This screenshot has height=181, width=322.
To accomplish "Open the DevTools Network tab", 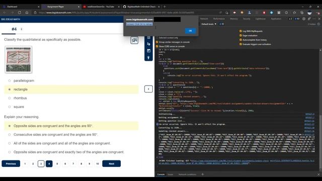I will coord(204,19).
